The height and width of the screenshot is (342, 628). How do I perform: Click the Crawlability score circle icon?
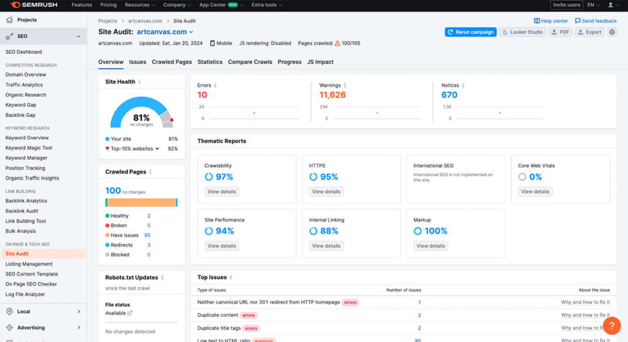click(x=209, y=177)
